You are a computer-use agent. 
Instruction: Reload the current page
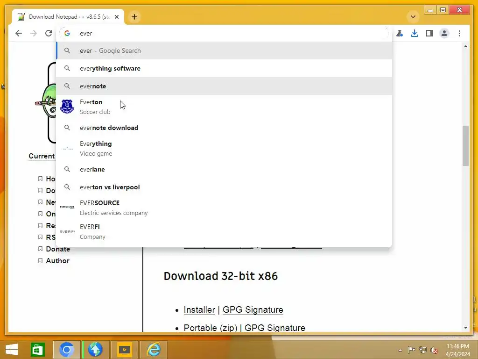click(x=49, y=33)
